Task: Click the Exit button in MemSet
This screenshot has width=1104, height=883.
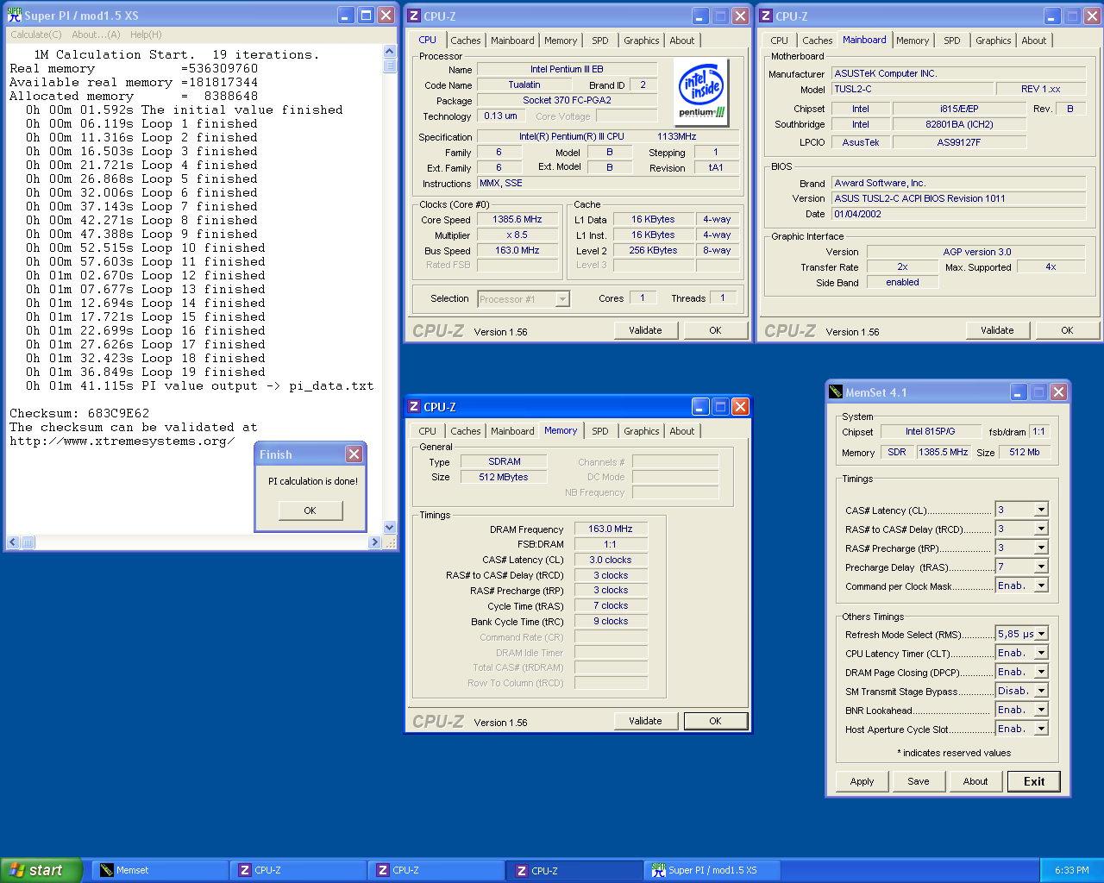Action: [1034, 781]
